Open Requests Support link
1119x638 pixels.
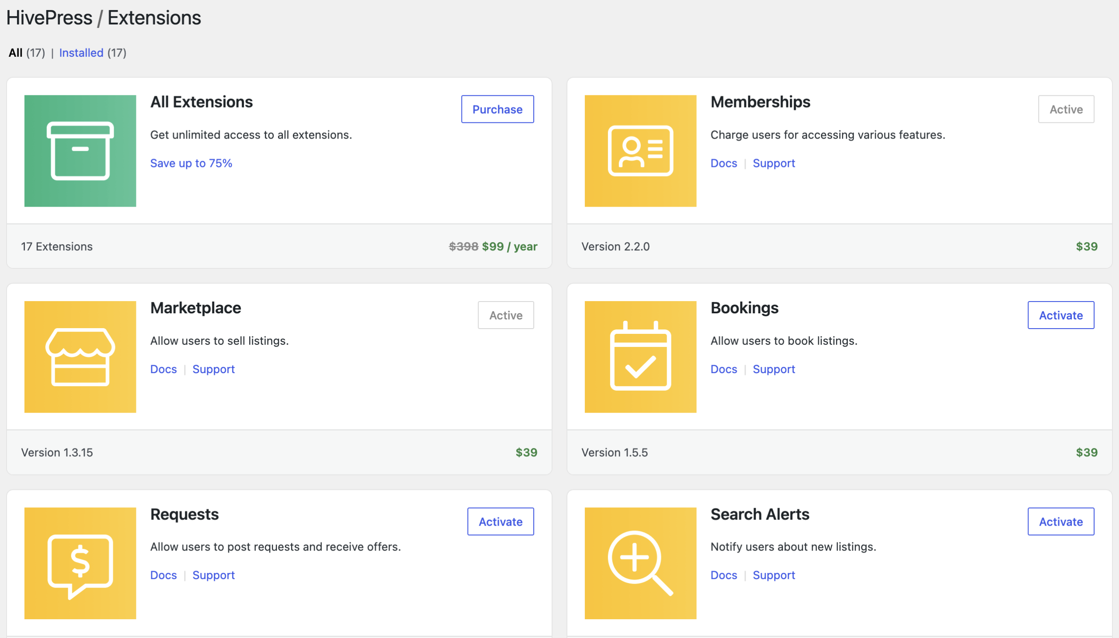coord(213,575)
